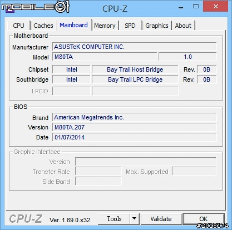This screenshot has width=232, height=230.
Task: Click the Max. Supported field
Action: pos(194,171)
